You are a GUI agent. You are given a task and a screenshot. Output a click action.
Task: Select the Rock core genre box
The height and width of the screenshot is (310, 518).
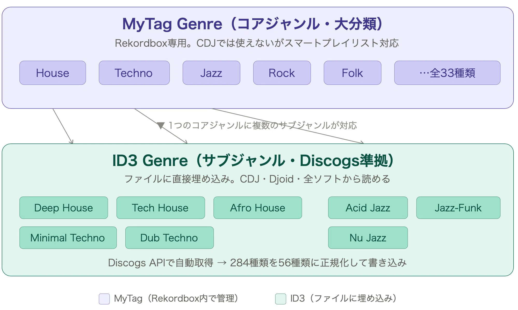282,73
